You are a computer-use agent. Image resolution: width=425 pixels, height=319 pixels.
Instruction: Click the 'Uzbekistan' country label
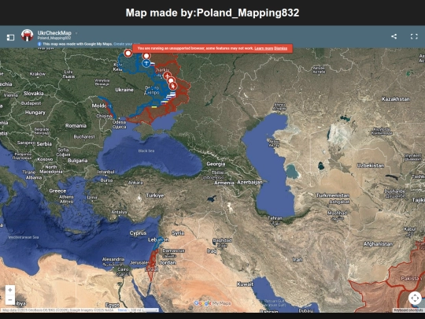370,165
